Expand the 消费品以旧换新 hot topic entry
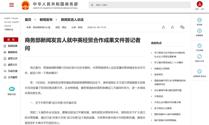Viewport: 209px width, 125px height. pos(162,69)
